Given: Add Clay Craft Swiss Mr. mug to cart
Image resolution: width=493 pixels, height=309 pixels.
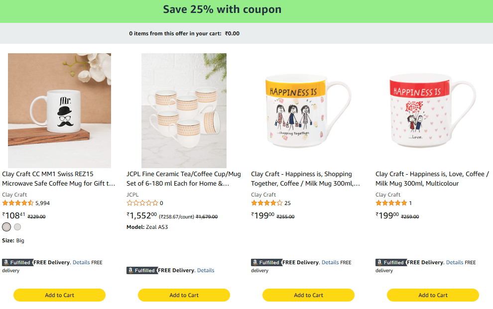Looking at the screenshot, I should click(59, 295).
